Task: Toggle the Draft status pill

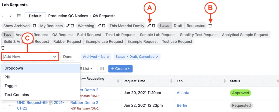Action: [178, 26]
